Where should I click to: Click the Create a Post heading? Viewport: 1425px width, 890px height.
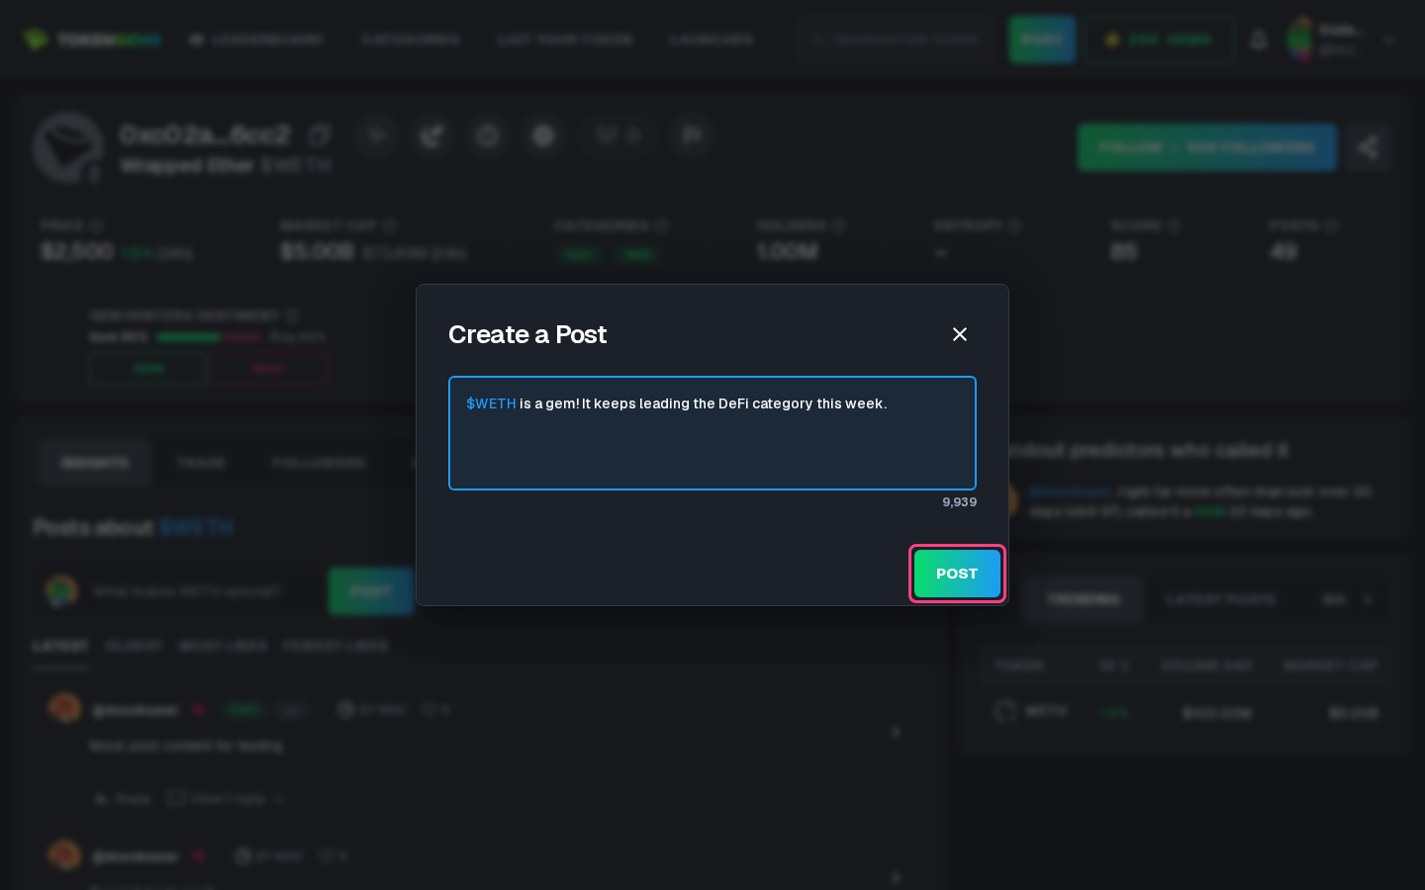click(527, 334)
